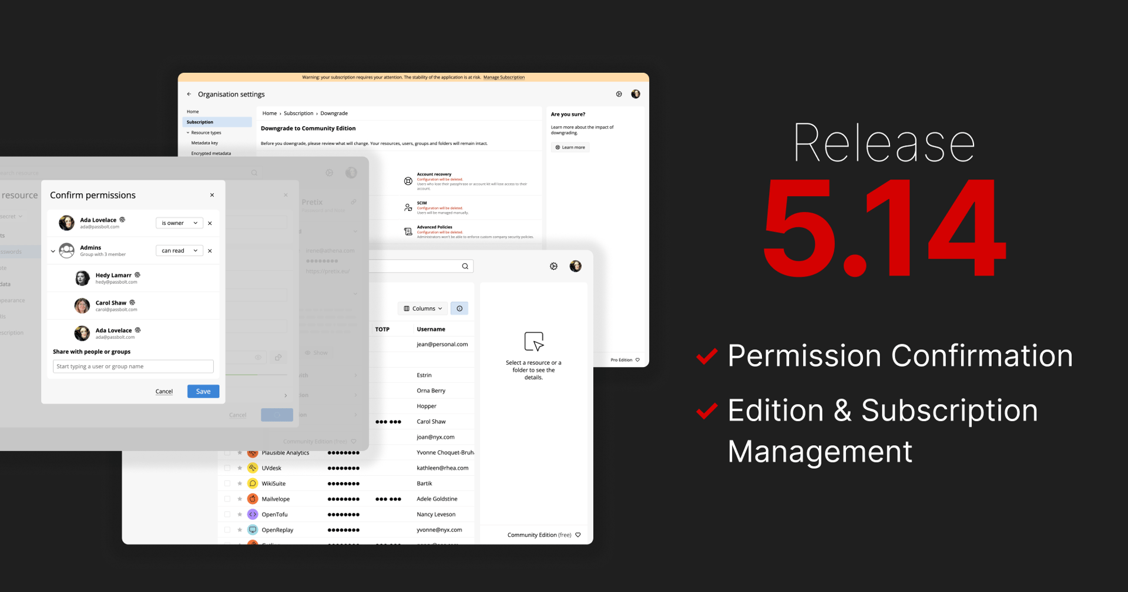Click key fingerprint icon next to Hedy Lamarr
The height and width of the screenshot is (592, 1128).
point(137,275)
